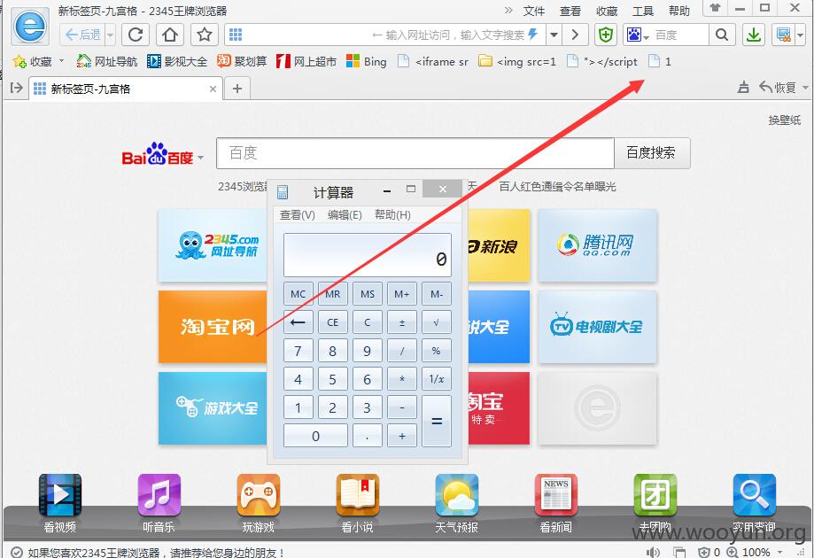814x558 pixels.
Task: Open the 网址导航 bookmark
Action: click(106, 61)
